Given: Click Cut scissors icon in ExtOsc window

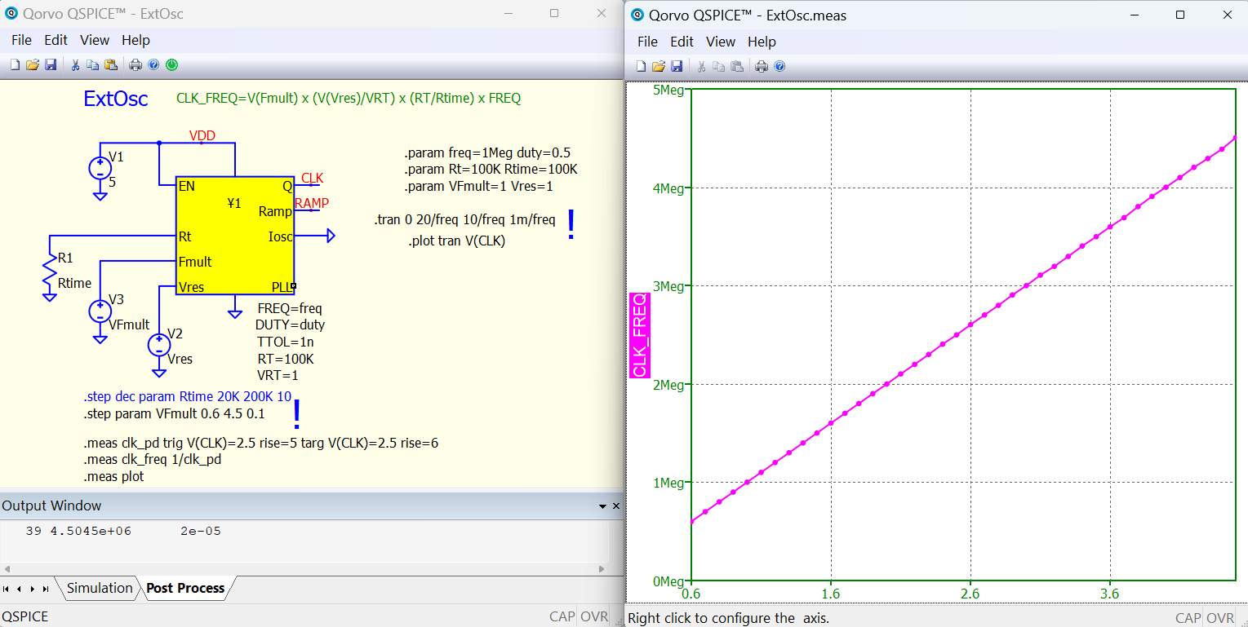Looking at the screenshot, I should point(75,65).
